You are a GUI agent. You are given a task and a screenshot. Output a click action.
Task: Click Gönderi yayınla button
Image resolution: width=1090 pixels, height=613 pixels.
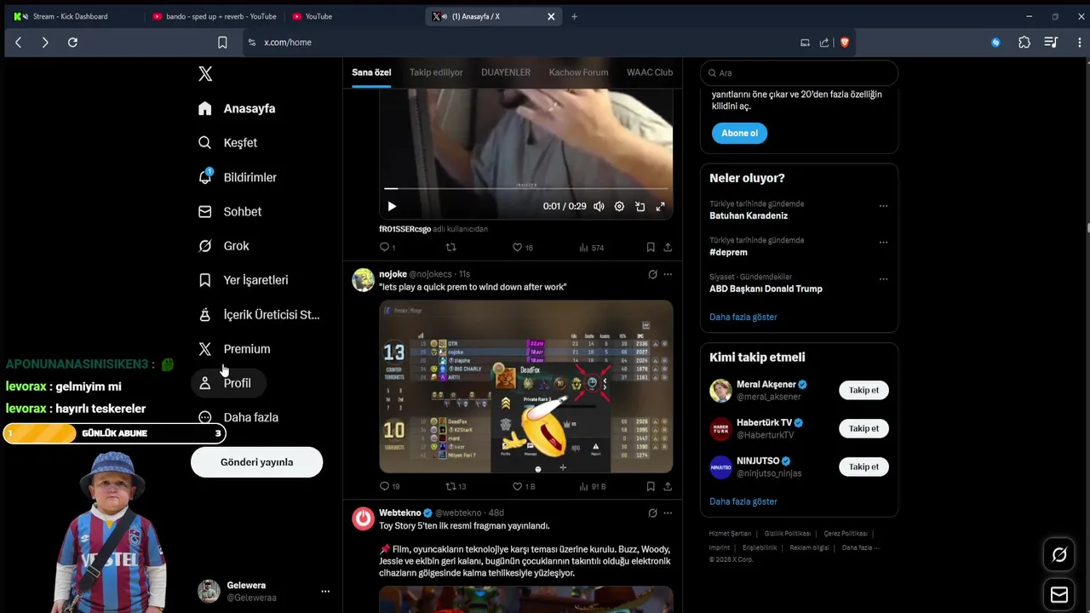[x=256, y=462]
